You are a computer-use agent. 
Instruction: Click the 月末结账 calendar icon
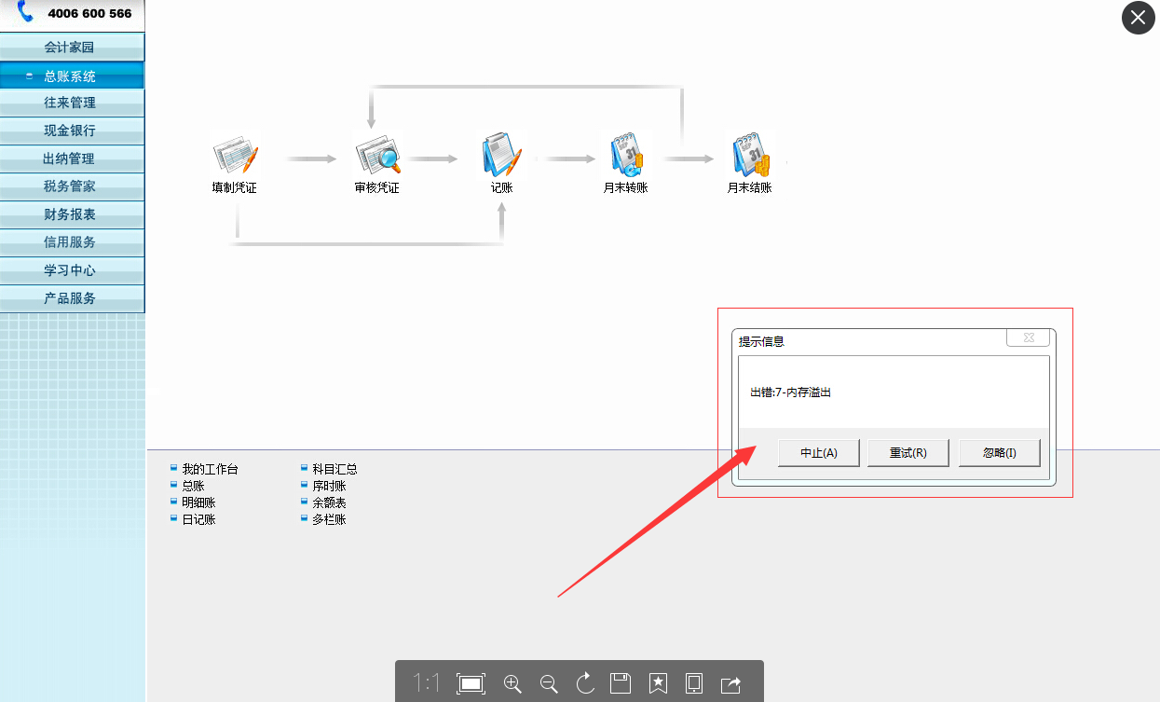(x=750, y=156)
